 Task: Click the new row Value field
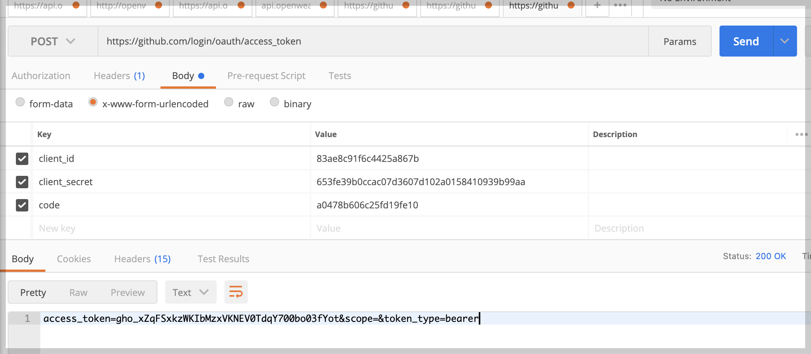point(449,228)
